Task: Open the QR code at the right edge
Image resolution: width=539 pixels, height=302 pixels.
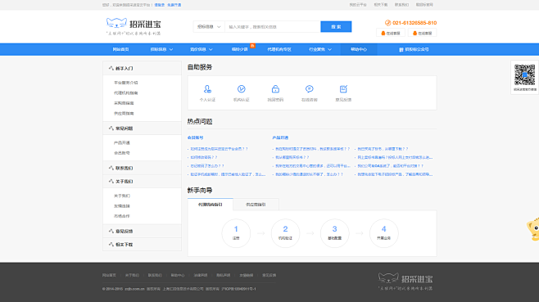Action: click(524, 75)
